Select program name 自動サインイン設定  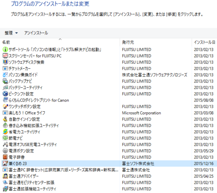point(24,119)
